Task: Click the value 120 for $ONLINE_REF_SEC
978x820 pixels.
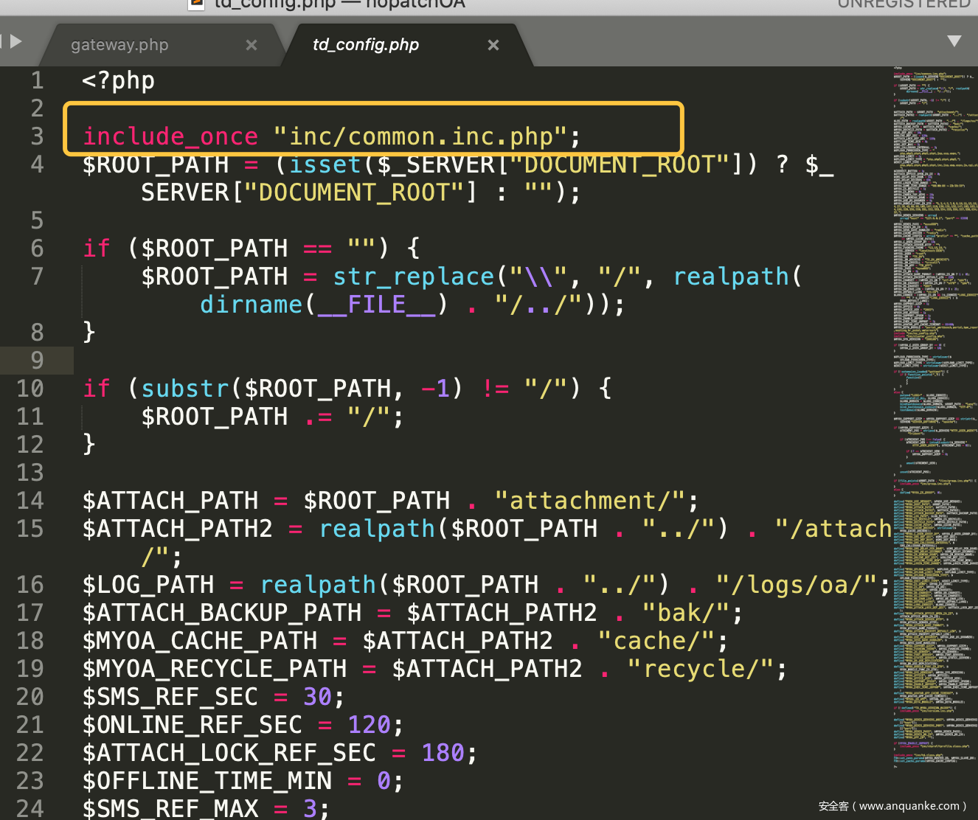Action: (x=369, y=725)
